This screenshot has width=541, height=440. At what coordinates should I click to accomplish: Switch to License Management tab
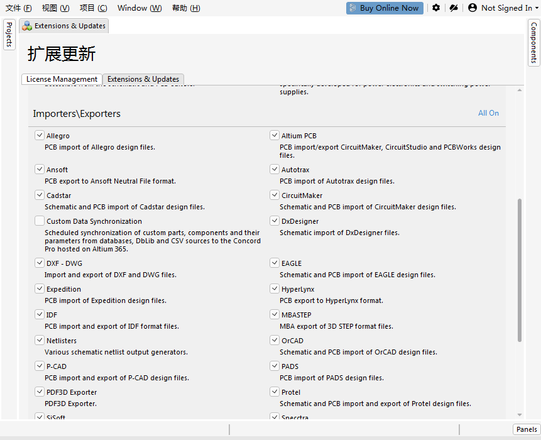[62, 79]
